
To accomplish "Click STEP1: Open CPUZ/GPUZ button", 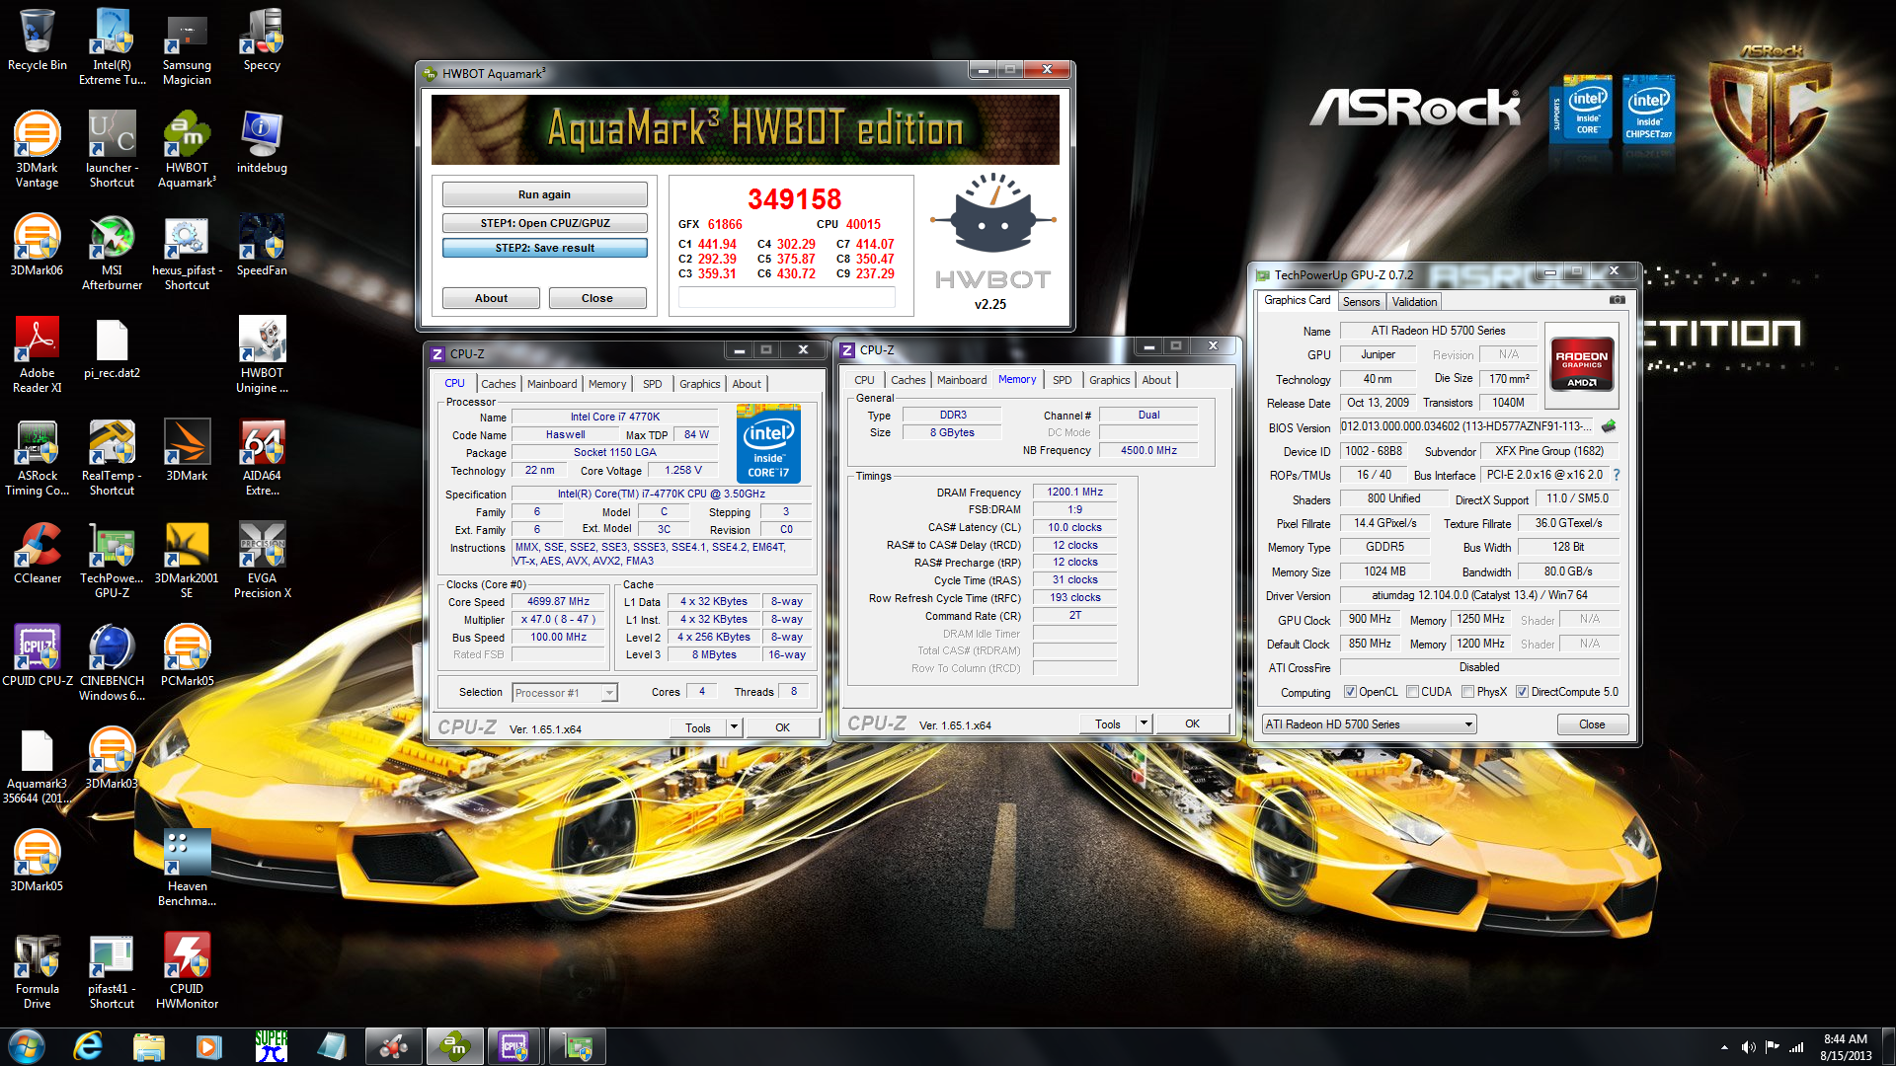I will pos(545,223).
